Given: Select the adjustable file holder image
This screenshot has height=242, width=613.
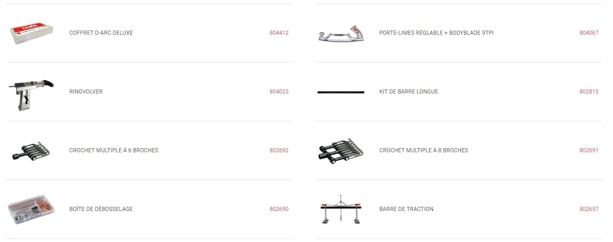Looking at the screenshot, I should tap(341, 33).
